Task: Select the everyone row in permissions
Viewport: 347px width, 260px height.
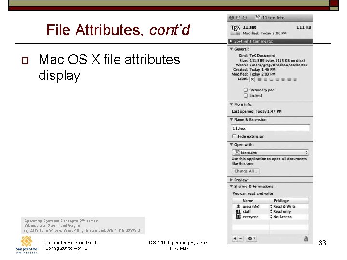Action: point(270,217)
